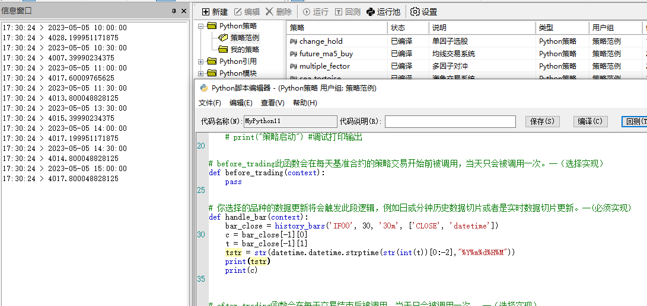
Task: Collapse the Python策略 tree node
Action: [201, 27]
